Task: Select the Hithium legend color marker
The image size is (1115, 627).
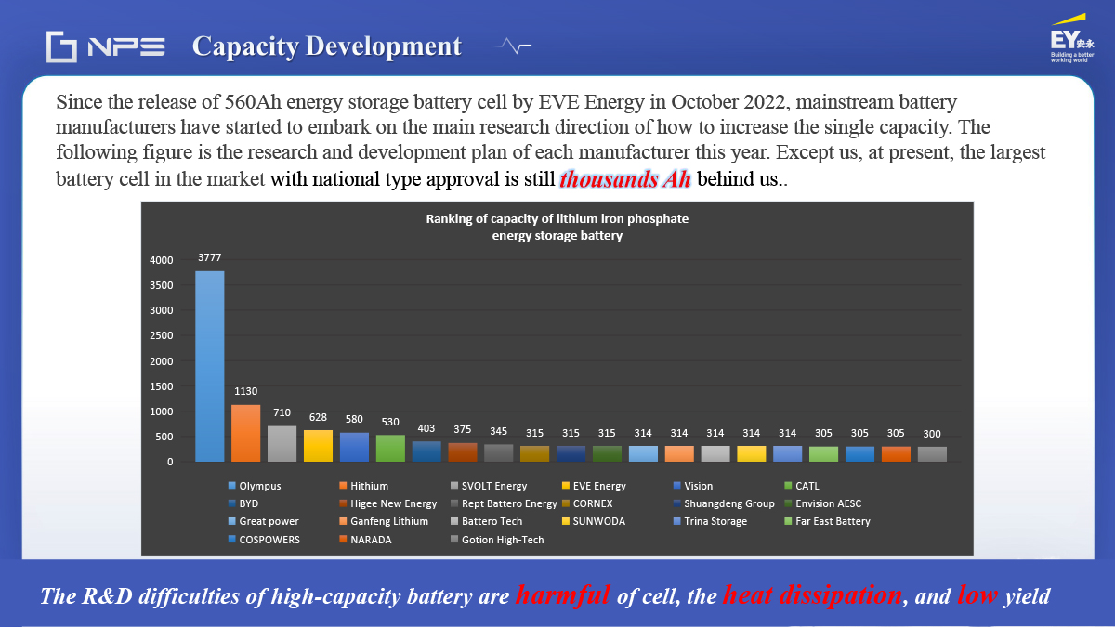Action: click(343, 486)
